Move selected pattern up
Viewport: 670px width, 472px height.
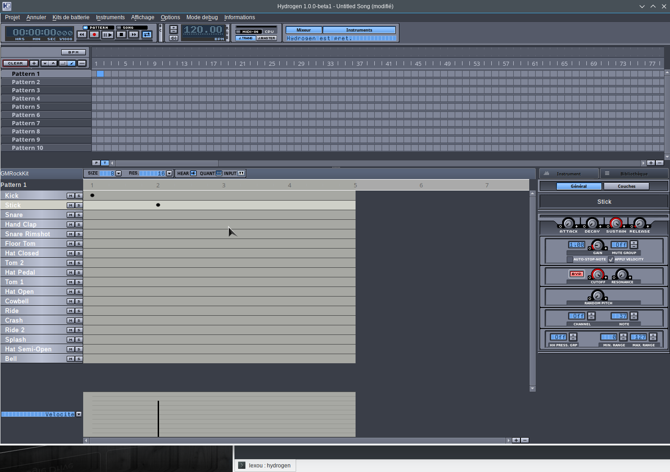[53, 64]
